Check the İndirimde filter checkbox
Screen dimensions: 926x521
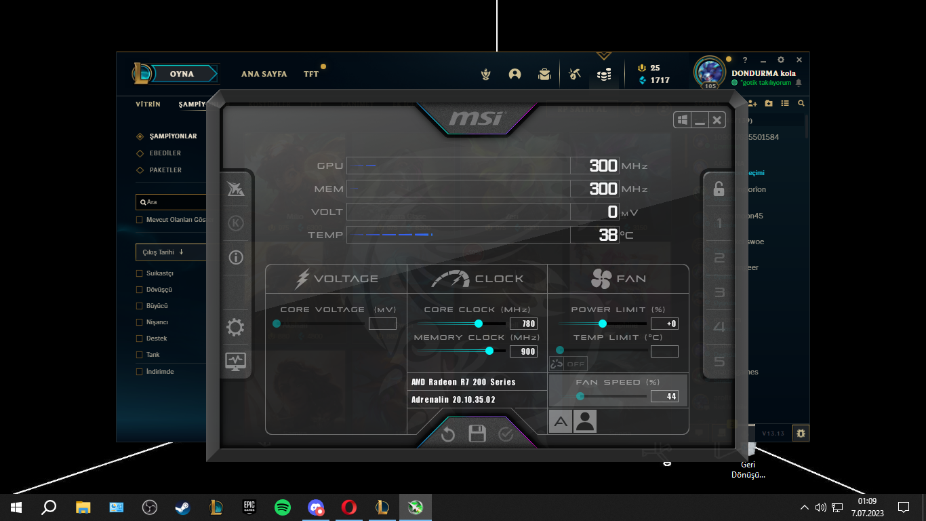pos(140,372)
